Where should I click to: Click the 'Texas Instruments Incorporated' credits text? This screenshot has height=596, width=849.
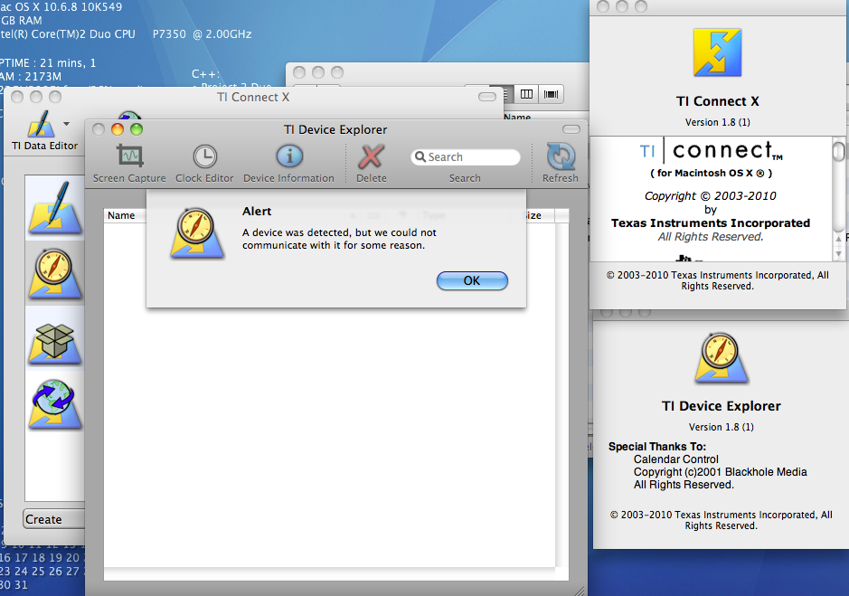click(711, 222)
